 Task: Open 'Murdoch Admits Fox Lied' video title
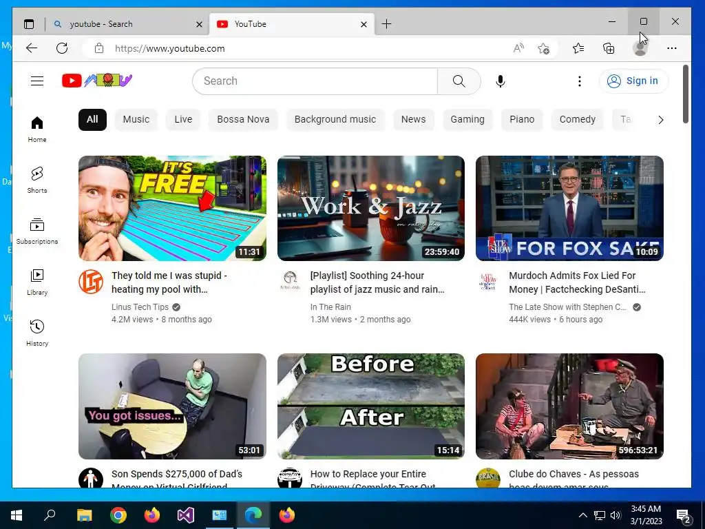(x=577, y=282)
